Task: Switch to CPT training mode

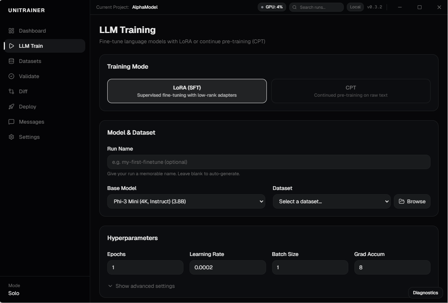Action: (350, 91)
